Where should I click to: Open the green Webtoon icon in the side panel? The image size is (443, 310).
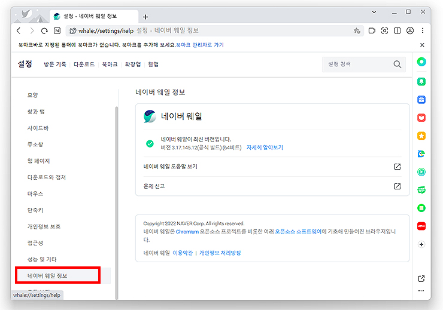pos(421,190)
